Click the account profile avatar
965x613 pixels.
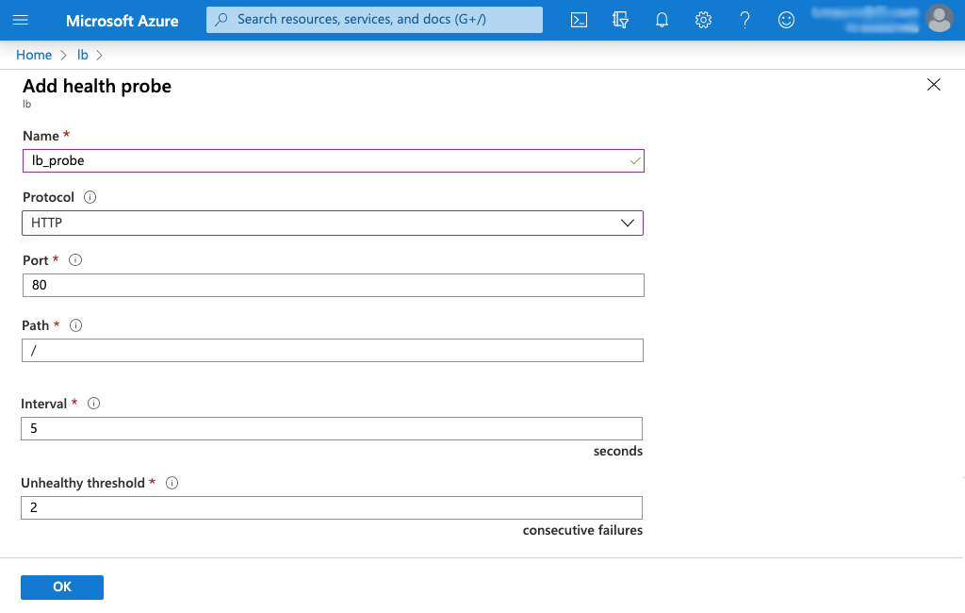pos(939,18)
